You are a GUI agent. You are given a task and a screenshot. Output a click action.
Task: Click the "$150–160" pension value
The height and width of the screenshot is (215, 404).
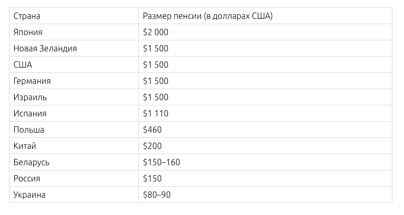click(161, 163)
